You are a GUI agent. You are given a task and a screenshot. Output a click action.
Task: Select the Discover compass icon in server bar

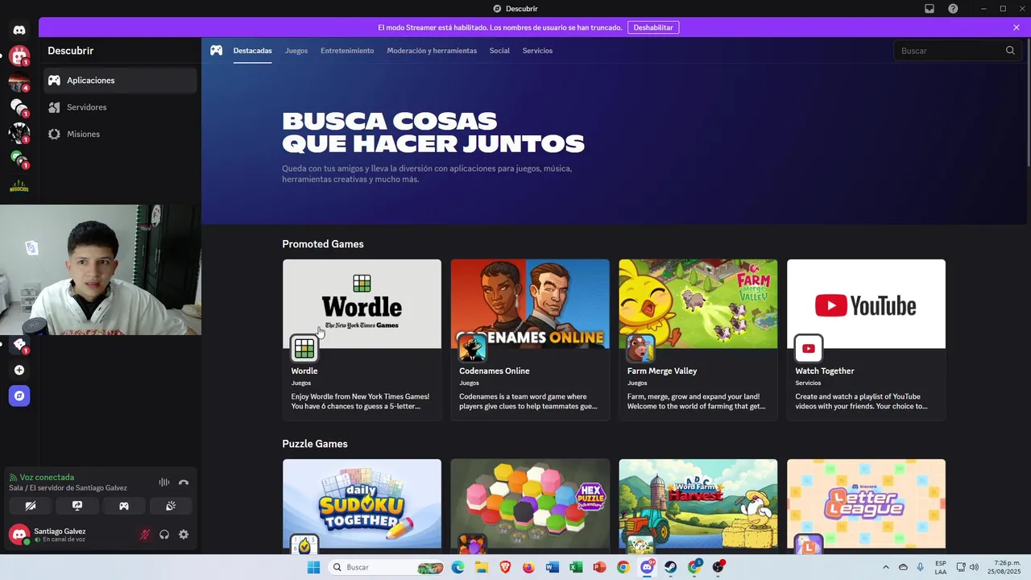click(x=19, y=396)
